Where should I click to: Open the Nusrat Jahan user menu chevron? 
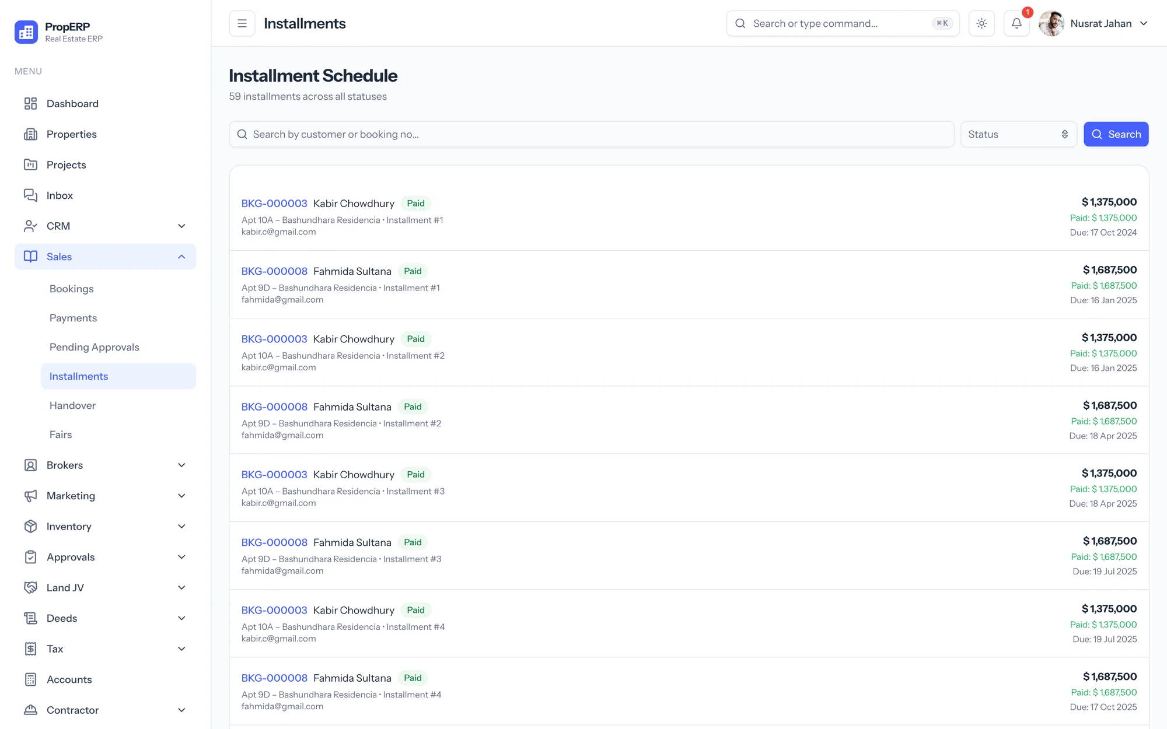[1144, 23]
